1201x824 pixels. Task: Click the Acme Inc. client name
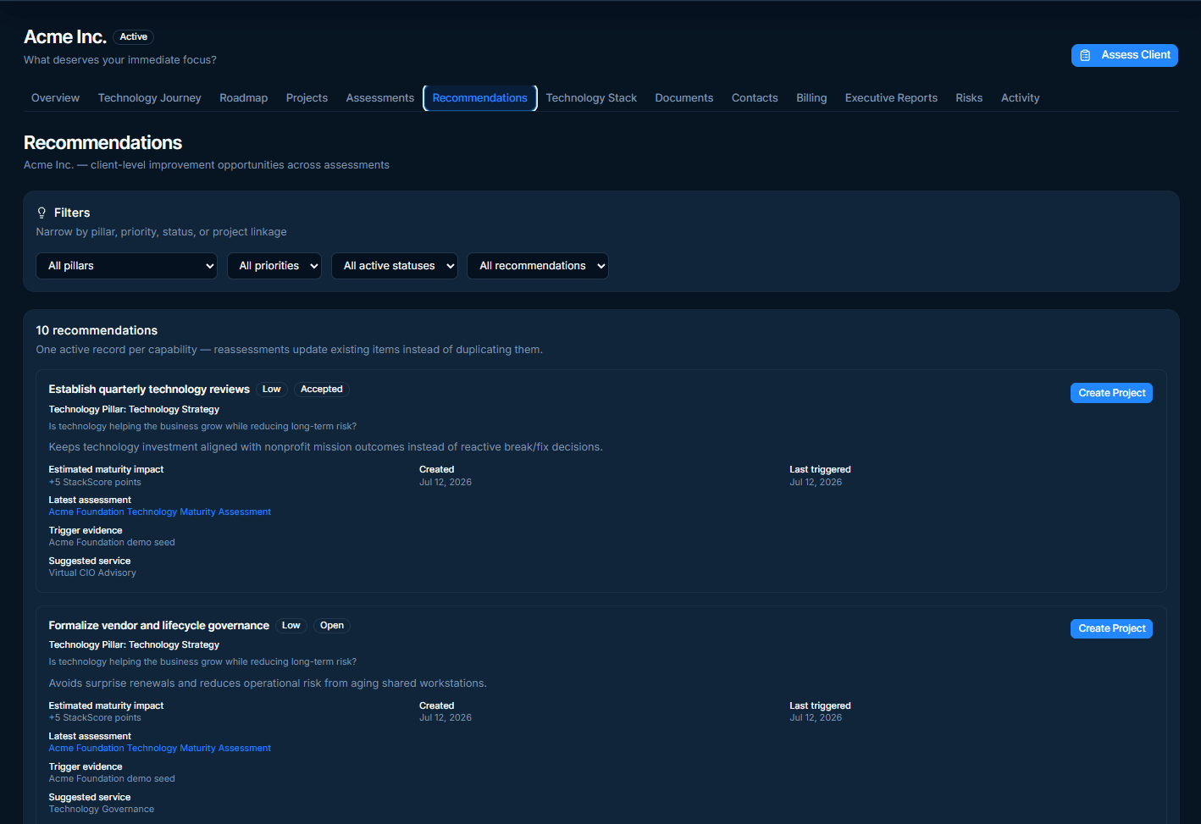65,37
